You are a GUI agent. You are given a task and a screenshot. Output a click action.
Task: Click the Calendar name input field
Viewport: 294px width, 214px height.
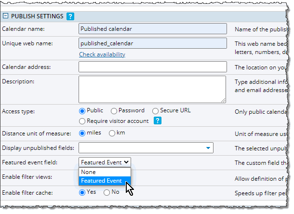pos(152,29)
